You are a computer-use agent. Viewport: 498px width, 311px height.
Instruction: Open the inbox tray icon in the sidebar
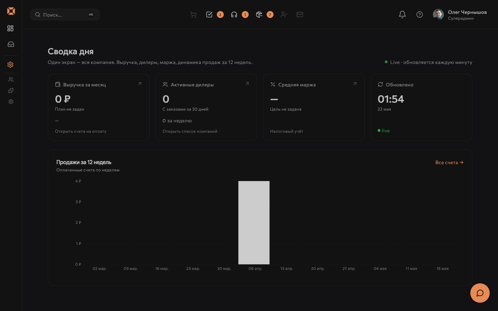point(11,44)
